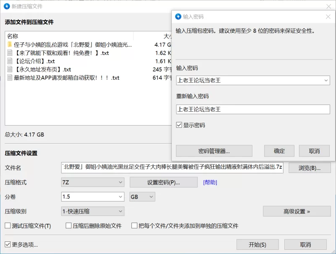Click the folder icon in the file list
The image size is (336, 254).
tap(9, 45)
